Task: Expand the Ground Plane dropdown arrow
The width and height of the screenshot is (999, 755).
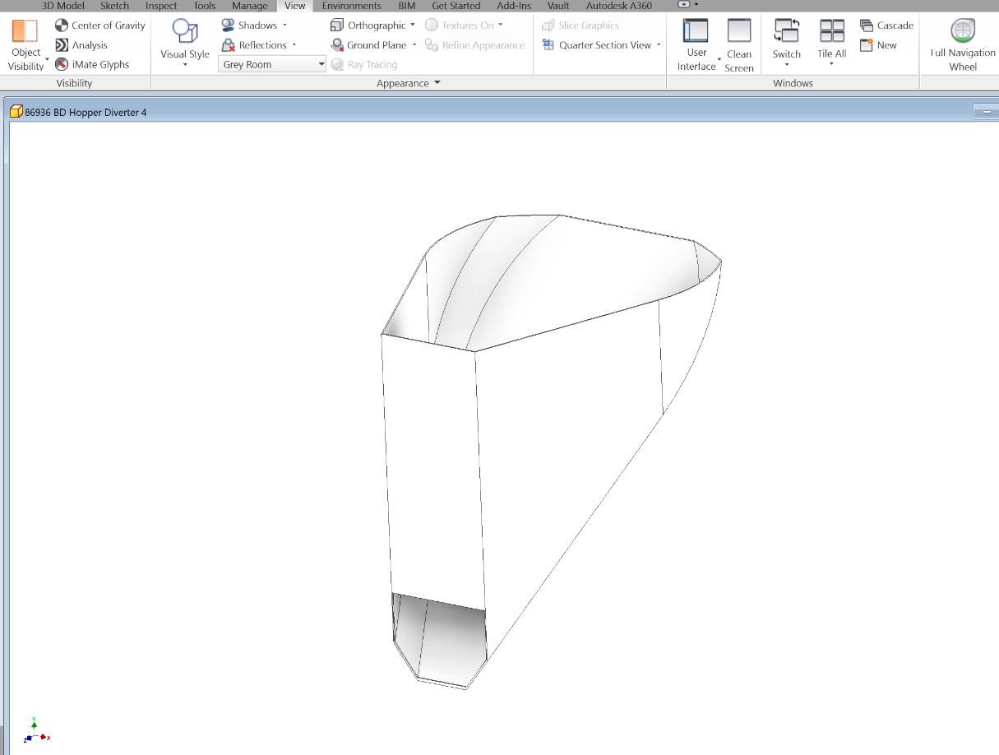Action: pos(414,45)
